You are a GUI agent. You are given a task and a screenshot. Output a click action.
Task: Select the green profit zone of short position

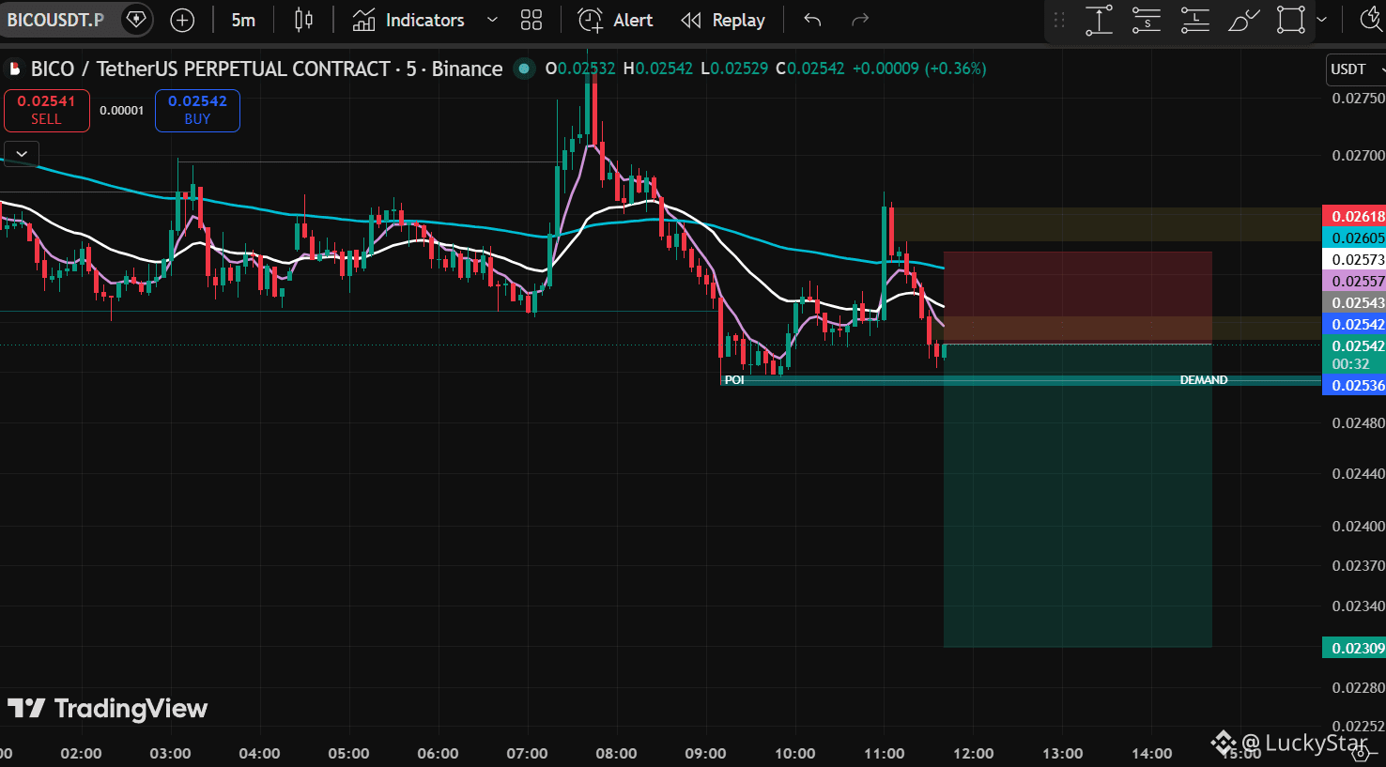1077,496
